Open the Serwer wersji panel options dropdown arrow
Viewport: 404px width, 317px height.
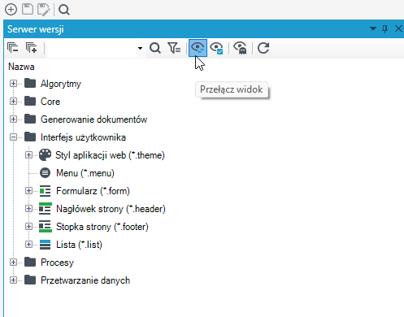[x=373, y=28]
